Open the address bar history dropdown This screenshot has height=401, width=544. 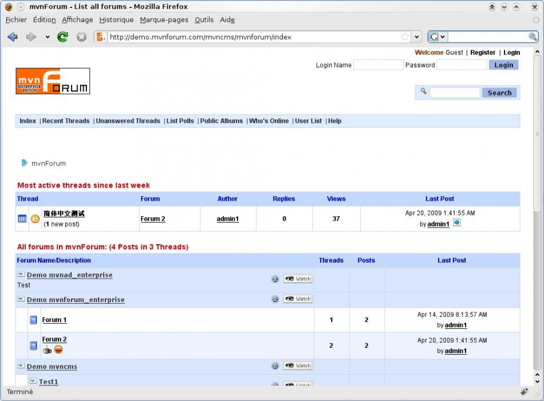(x=416, y=36)
